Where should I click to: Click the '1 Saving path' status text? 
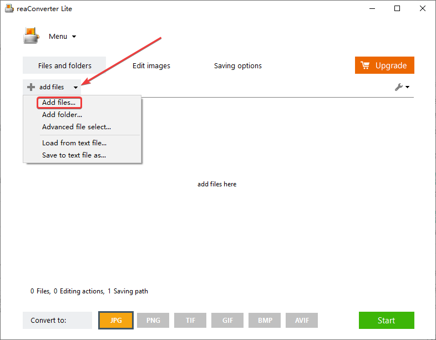click(128, 291)
